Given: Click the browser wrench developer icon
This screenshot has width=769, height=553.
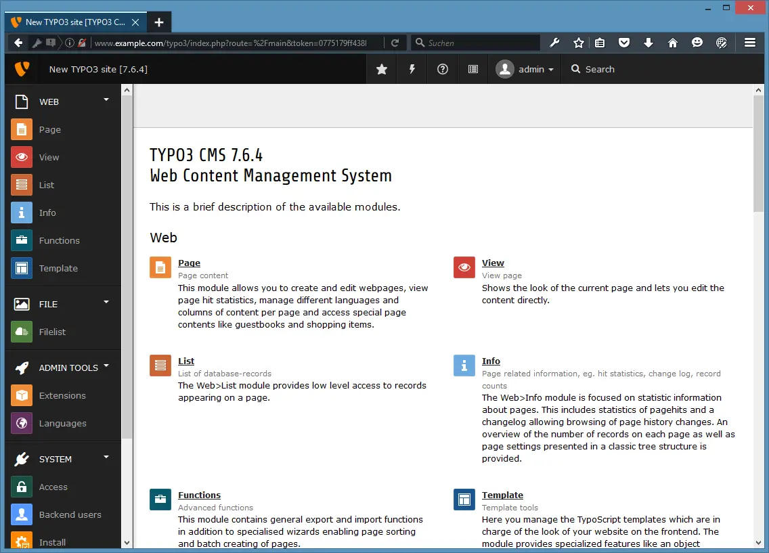Looking at the screenshot, I should (554, 43).
